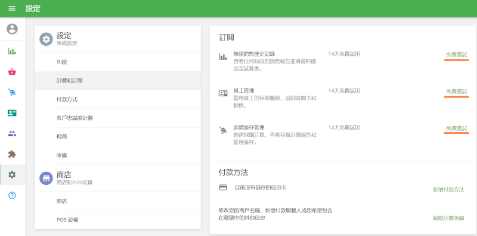Click the ID-card icon for 員工管理
The image size is (477, 236).
point(223,93)
